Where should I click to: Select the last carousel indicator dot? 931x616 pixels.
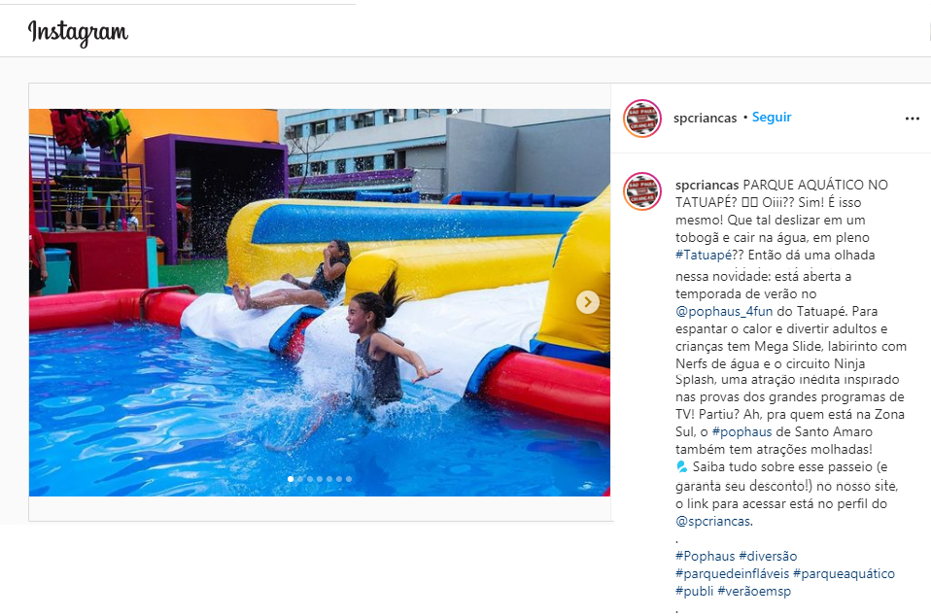click(x=349, y=479)
